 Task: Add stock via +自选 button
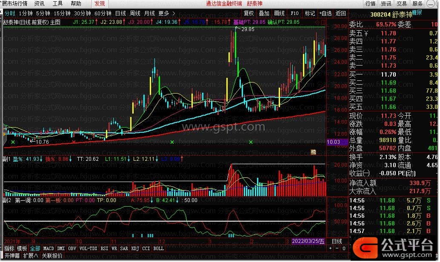[326, 13]
